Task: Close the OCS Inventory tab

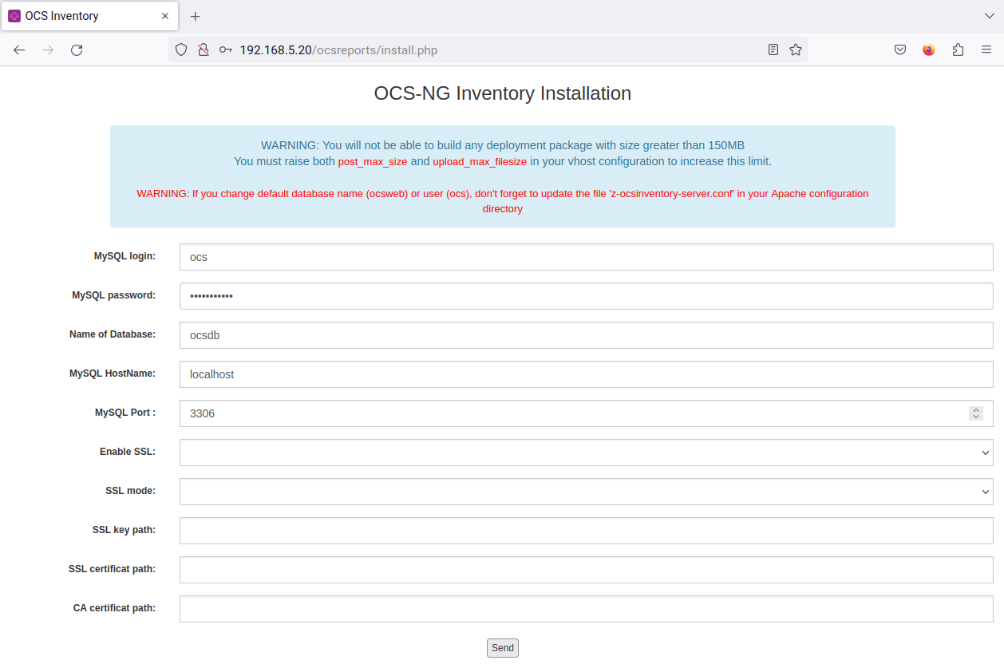Action: point(165,16)
